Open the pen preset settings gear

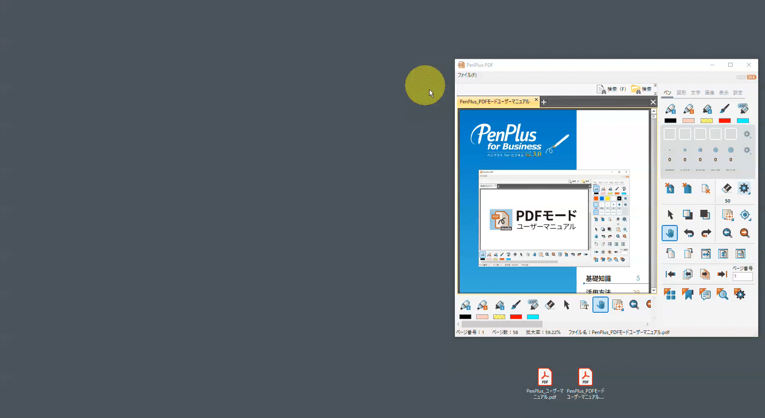click(x=747, y=134)
